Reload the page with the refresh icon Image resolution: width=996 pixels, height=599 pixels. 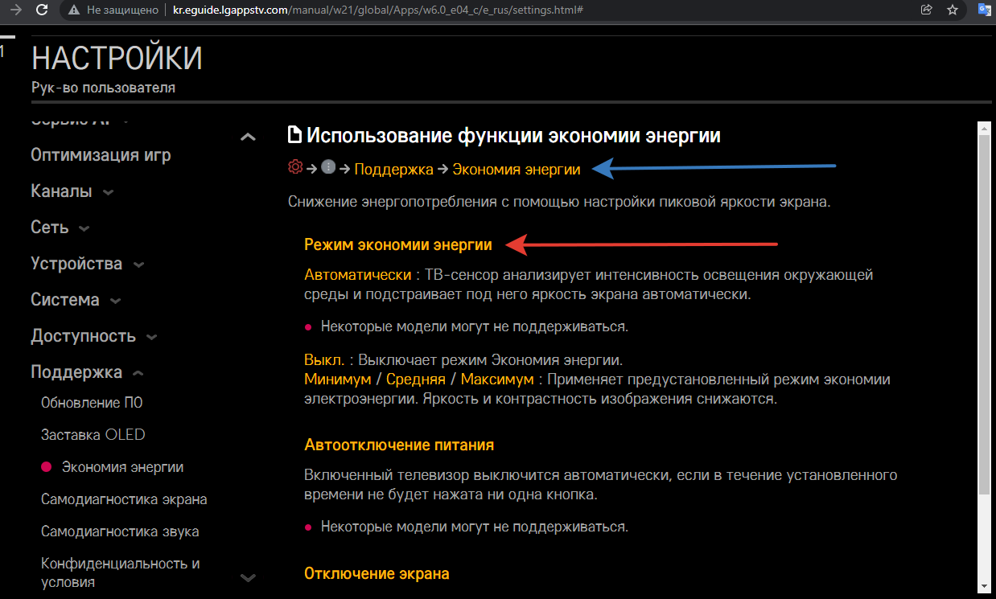43,10
